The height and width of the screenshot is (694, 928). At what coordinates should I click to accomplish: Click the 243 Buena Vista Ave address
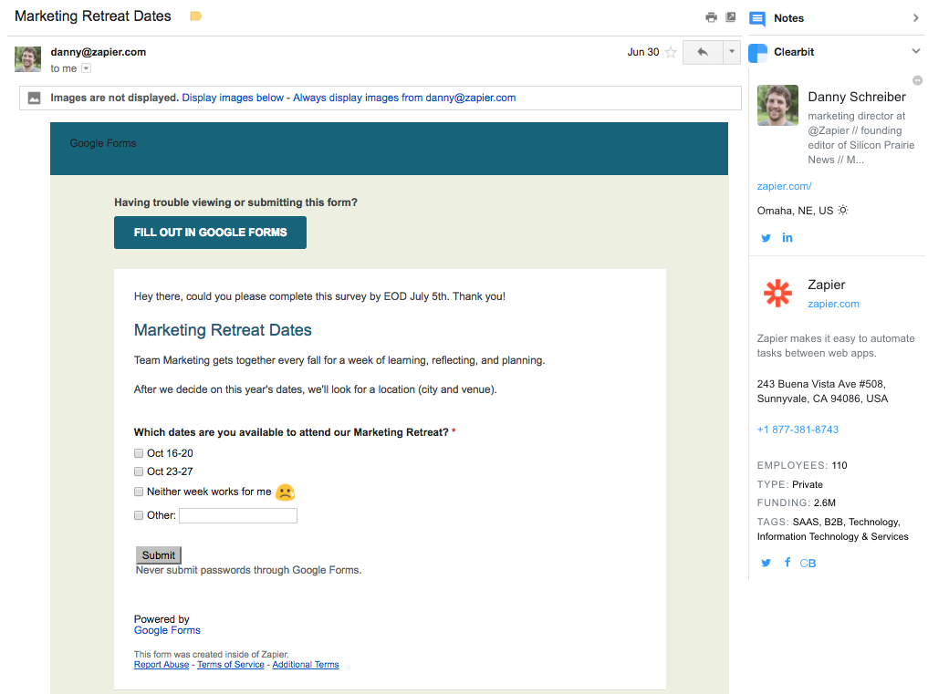pos(823,391)
